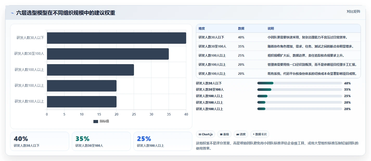Click the 25% progress bar for 研发人数100人以上
Screen dimensions: 371x161
pyautogui.click(x=299, y=96)
